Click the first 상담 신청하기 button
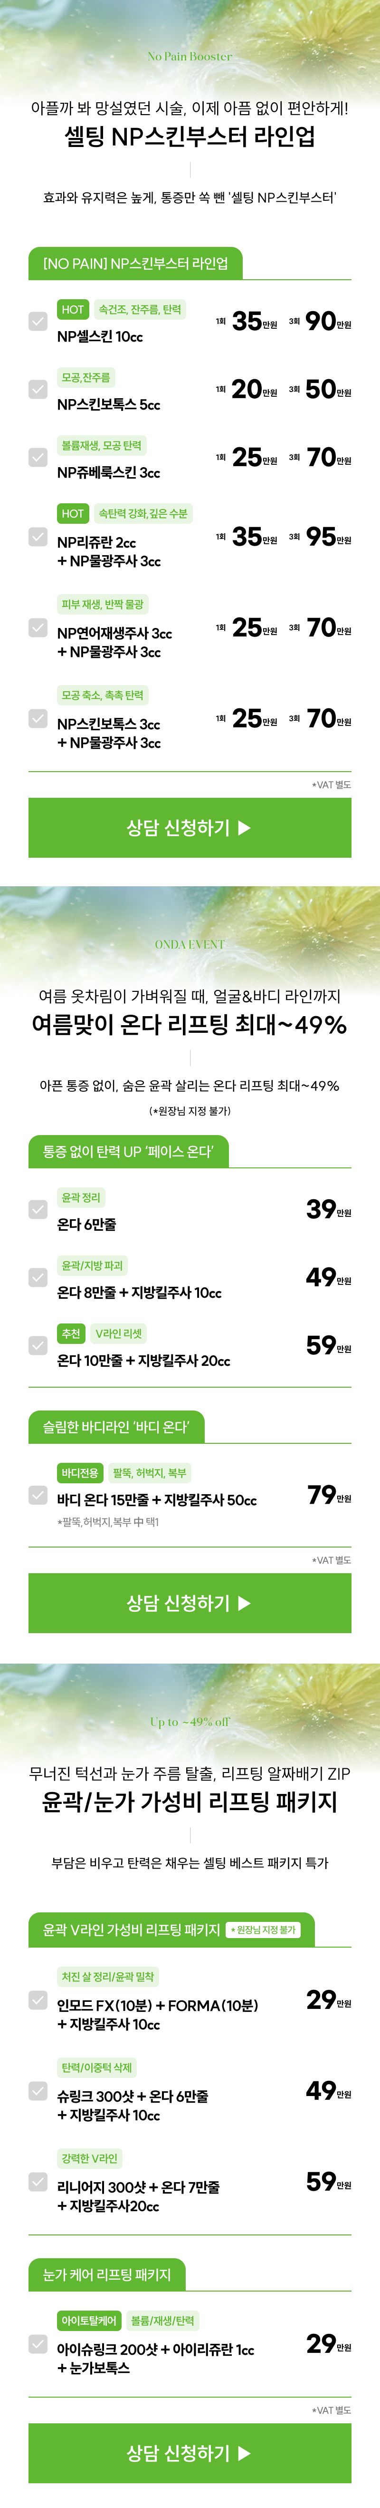The image size is (380, 2508). [x=190, y=828]
